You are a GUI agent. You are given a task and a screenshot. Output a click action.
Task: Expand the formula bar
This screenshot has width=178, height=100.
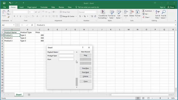pos(175,25)
